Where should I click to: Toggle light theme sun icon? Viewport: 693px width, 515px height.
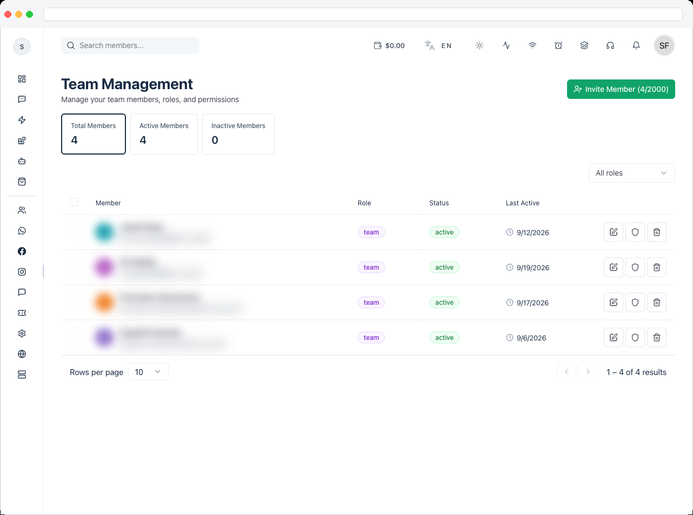pyautogui.click(x=479, y=45)
